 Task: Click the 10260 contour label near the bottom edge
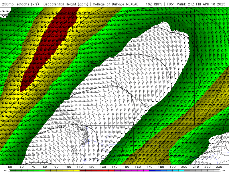[183, 163]
